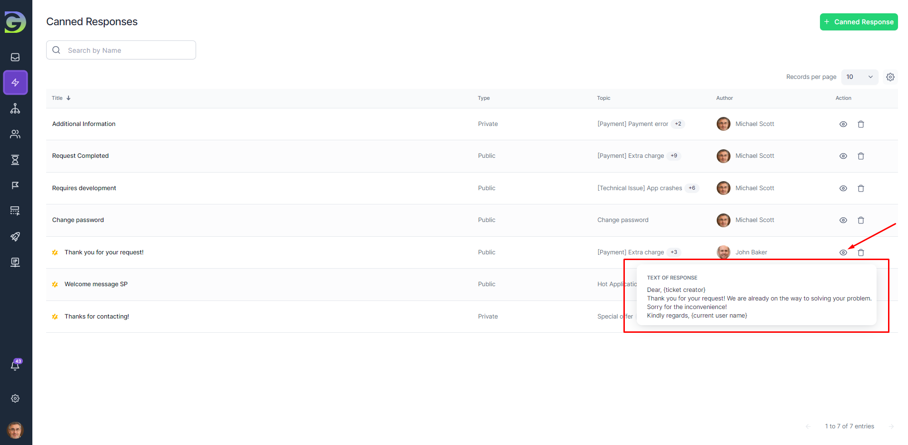The height and width of the screenshot is (445, 908).
Task: Open the hierarchy tree sidebar icon
Action: (15, 108)
